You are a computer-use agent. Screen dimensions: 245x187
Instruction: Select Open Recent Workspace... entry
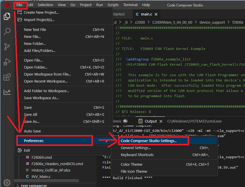coord(64,81)
